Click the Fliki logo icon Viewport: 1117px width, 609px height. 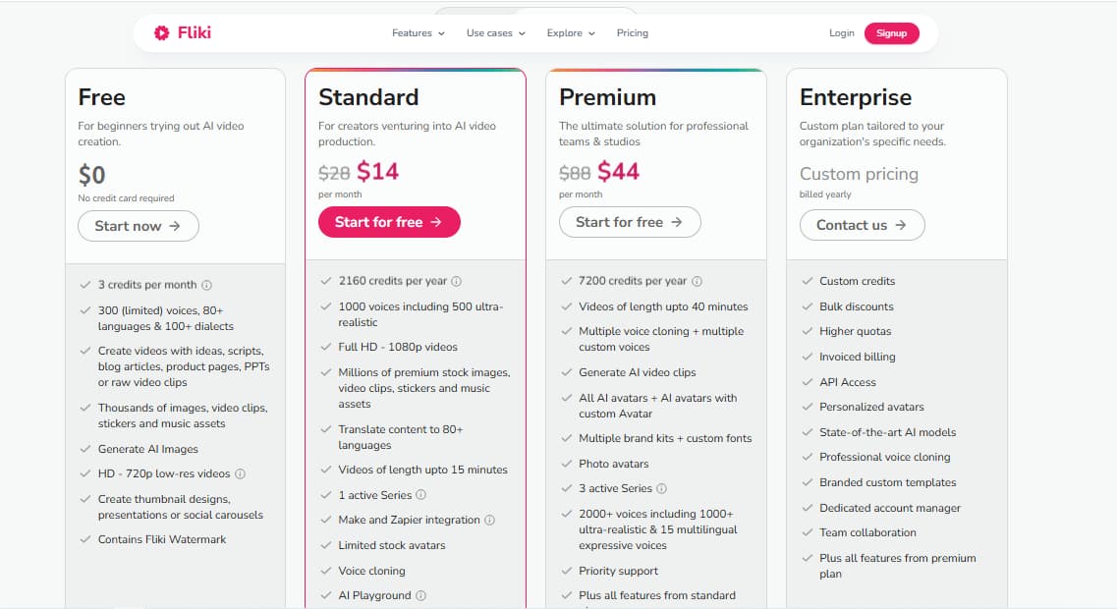[x=161, y=32]
